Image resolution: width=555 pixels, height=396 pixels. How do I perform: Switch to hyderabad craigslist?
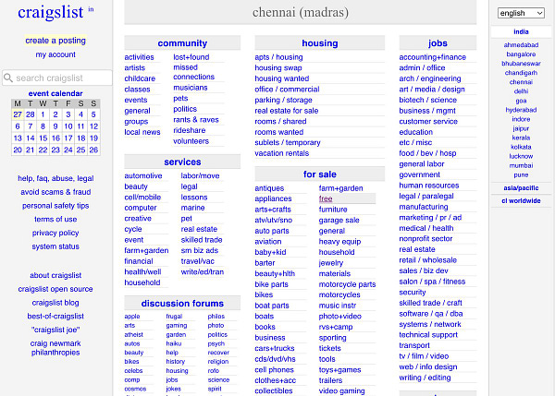[521, 110]
